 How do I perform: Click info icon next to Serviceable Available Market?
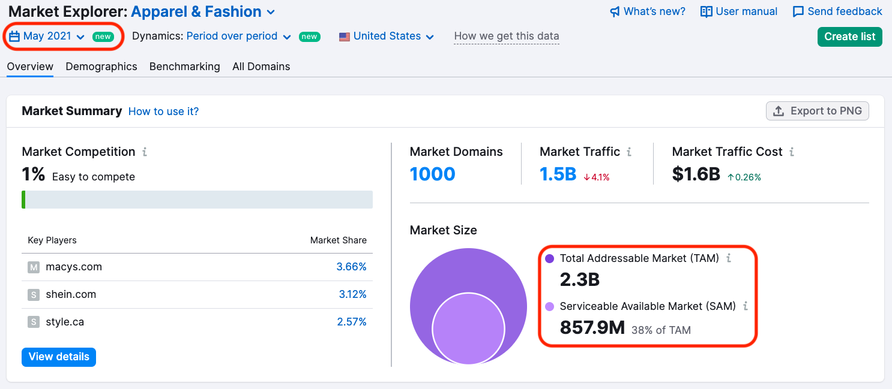point(746,306)
